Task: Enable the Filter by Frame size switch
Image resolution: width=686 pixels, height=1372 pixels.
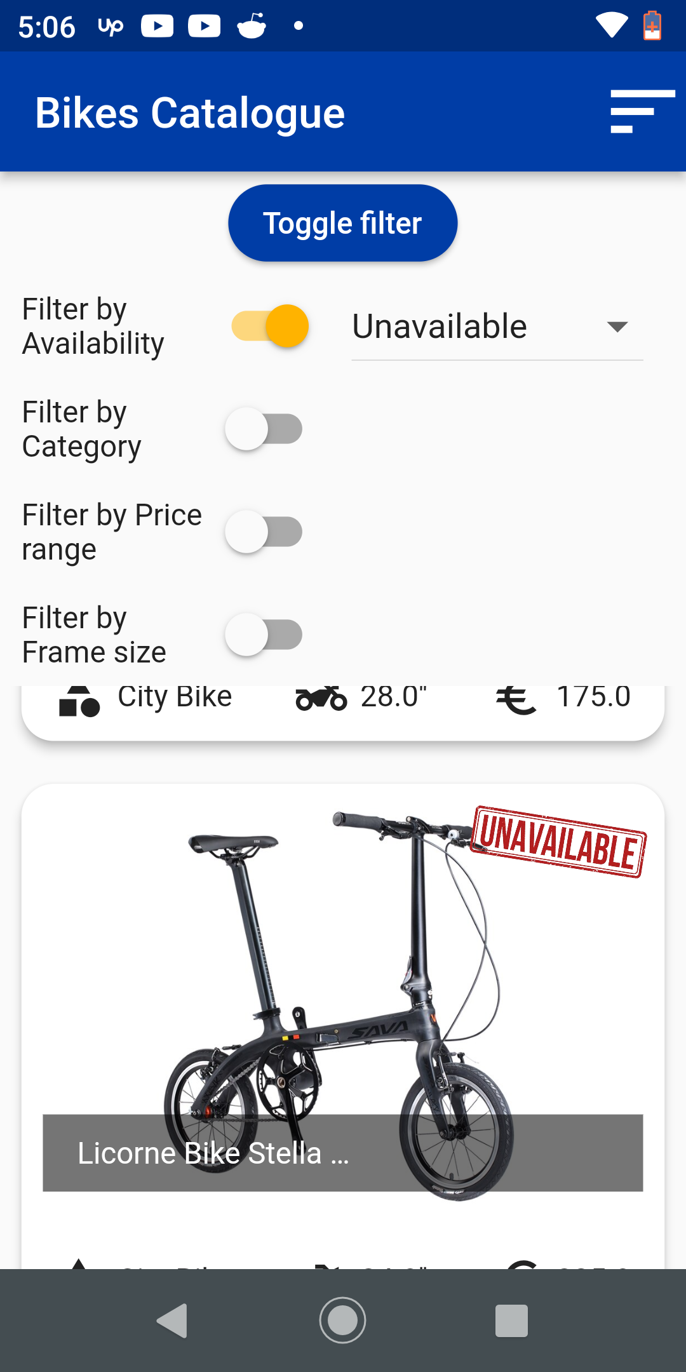Action: tap(264, 635)
